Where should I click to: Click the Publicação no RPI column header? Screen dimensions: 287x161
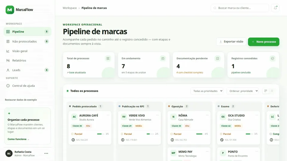[133, 106]
